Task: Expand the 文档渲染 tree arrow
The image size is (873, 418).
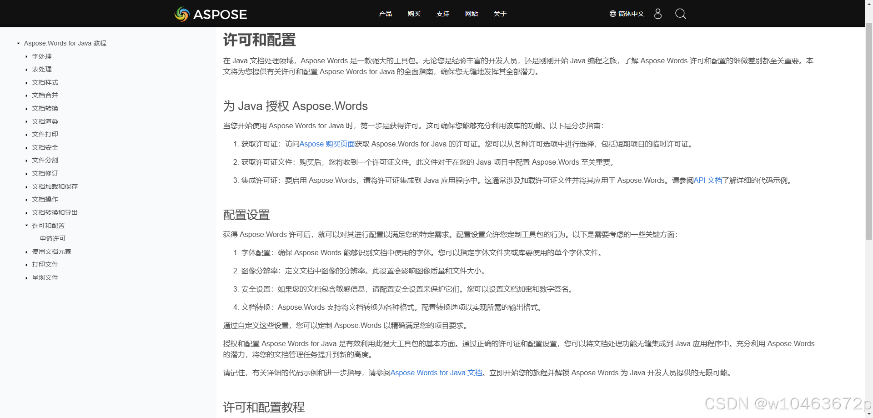Action: click(26, 122)
